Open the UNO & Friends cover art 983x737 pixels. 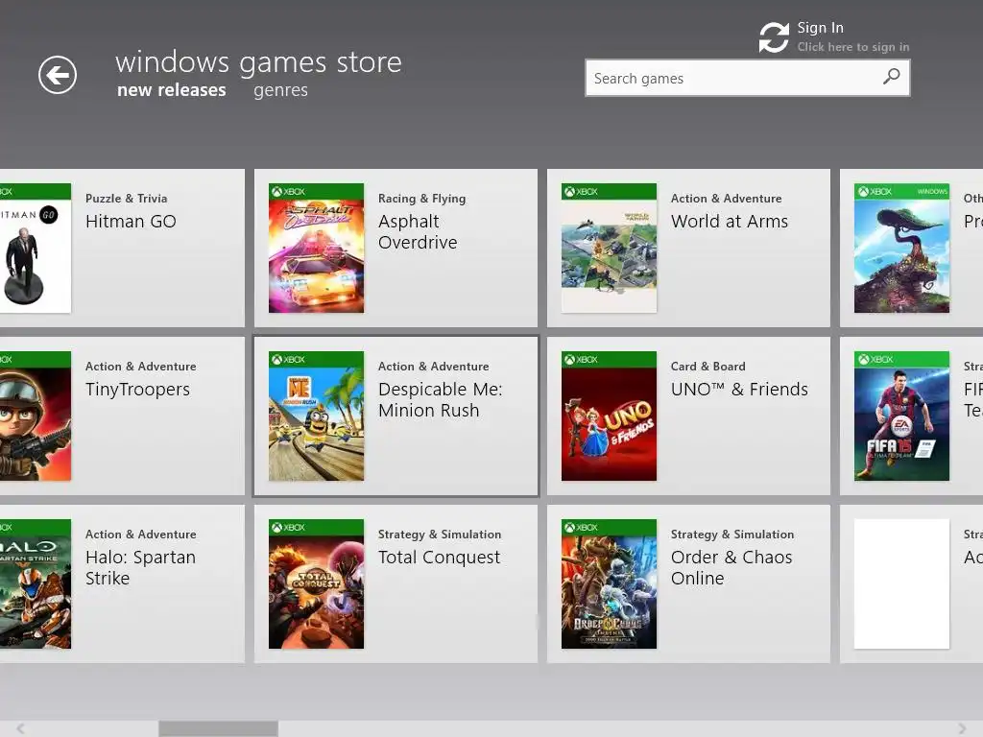point(609,416)
